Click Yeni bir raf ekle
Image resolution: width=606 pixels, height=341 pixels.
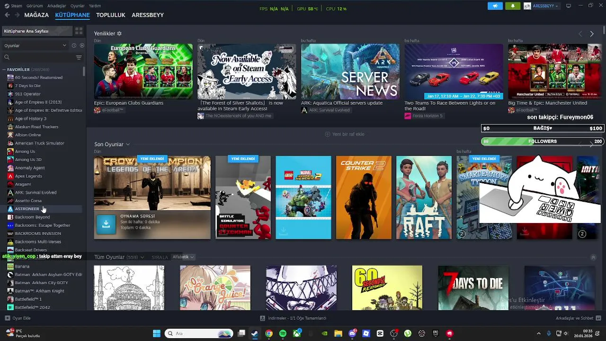point(348,134)
